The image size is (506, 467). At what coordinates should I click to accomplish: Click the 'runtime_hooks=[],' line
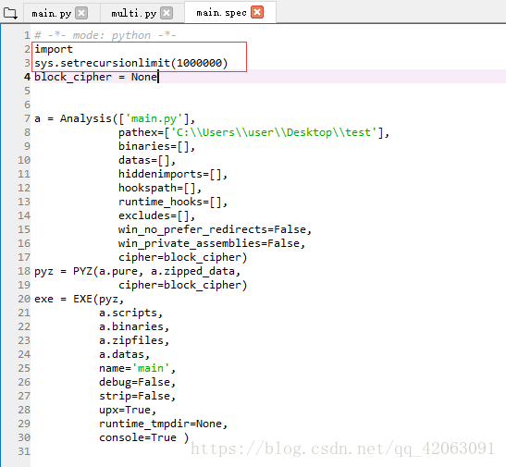click(173, 202)
